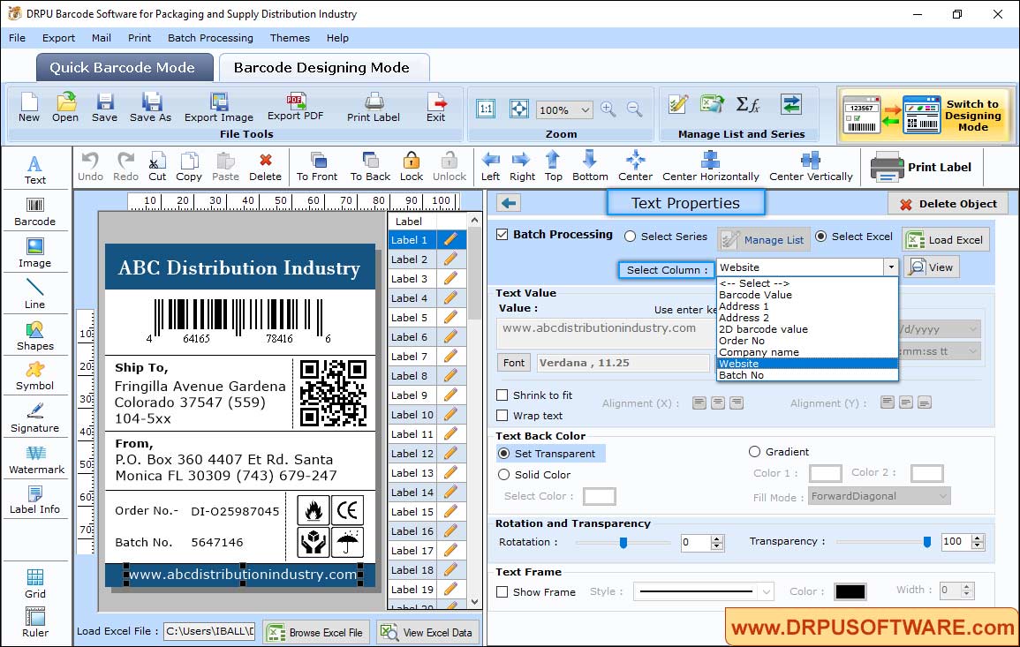
Task: Click the Manage List button
Action: pyautogui.click(x=764, y=239)
